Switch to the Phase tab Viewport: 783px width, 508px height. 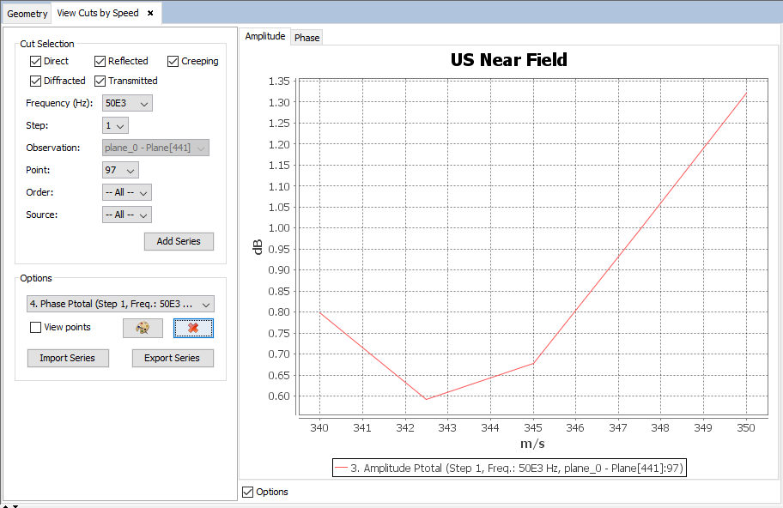tap(307, 37)
